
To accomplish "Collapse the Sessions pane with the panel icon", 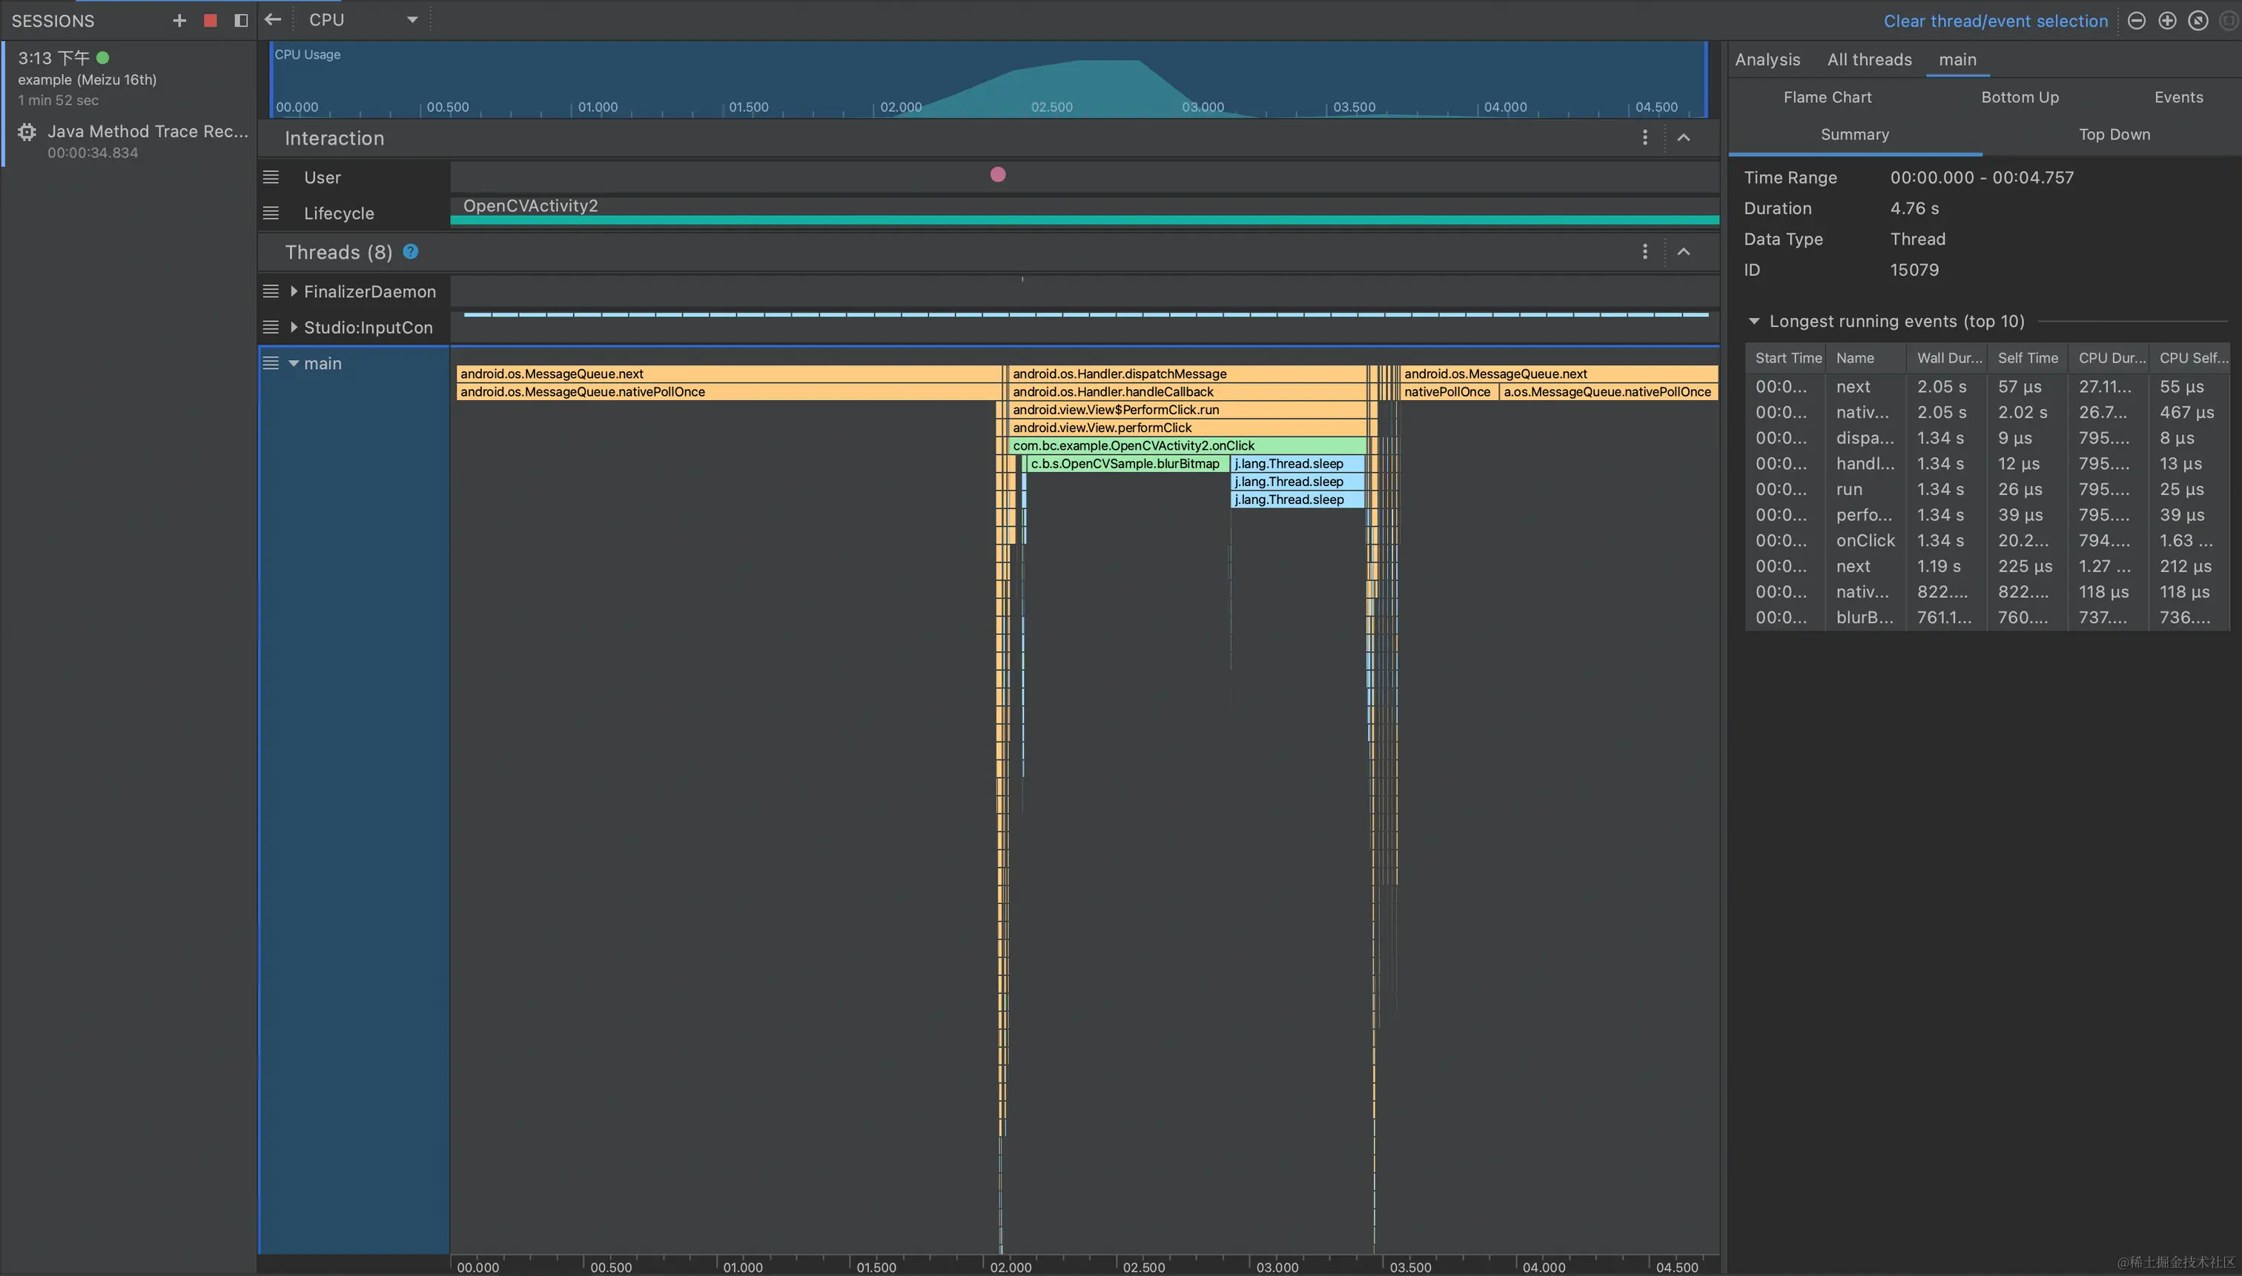I will [x=241, y=20].
